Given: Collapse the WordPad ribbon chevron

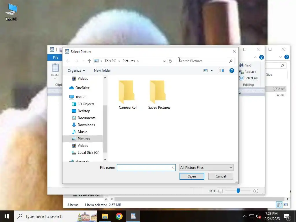Looking at the screenshot, I should [255, 57].
